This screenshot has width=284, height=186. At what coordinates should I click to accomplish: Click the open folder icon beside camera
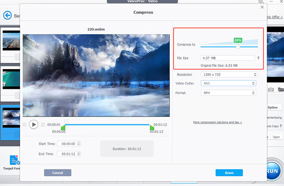[x=281, y=89]
